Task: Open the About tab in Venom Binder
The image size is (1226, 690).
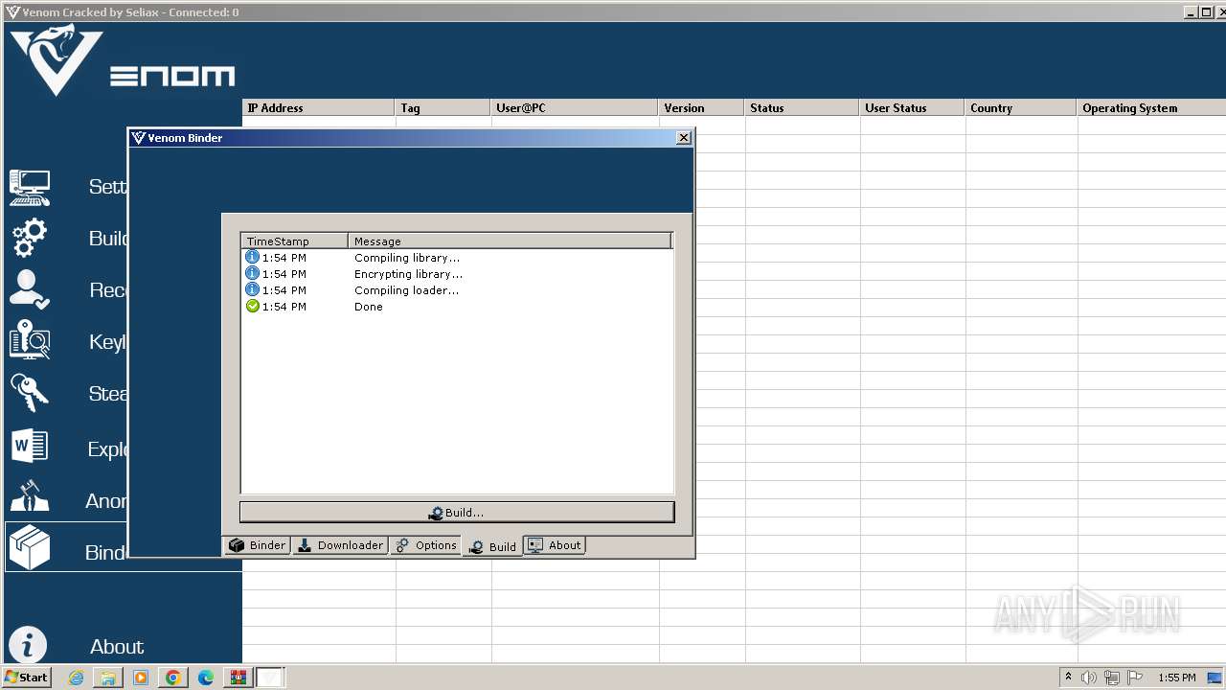Action: point(555,545)
